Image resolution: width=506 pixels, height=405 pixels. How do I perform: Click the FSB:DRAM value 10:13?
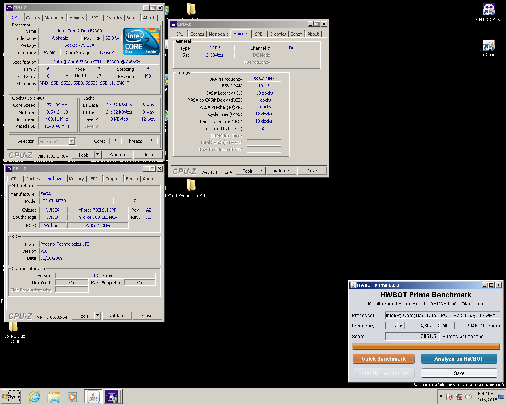coord(264,86)
